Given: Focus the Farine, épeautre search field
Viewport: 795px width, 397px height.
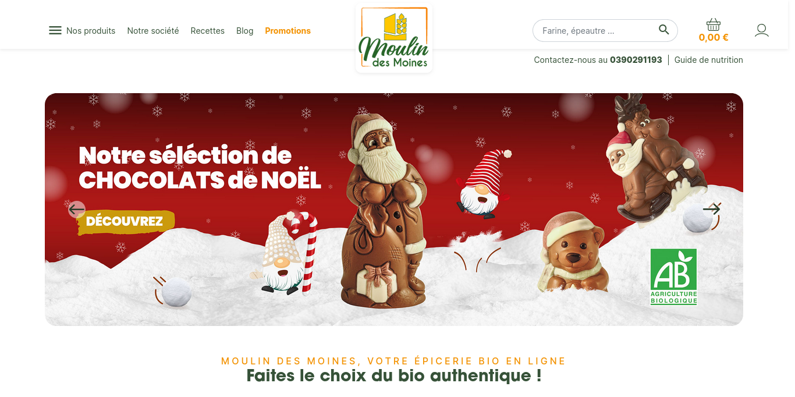Looking at the screenshot, I should [x=598, y=30].
